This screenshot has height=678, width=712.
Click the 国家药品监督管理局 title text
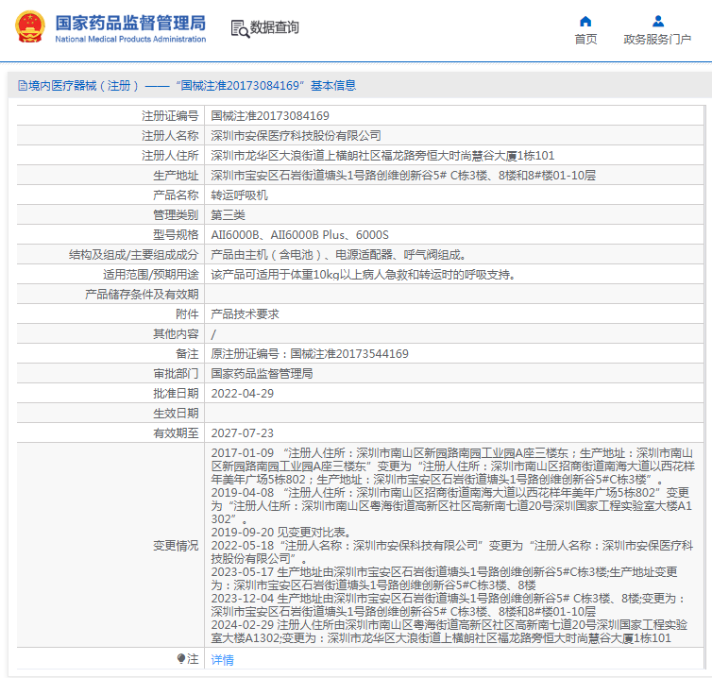click(x=130, y=22)
